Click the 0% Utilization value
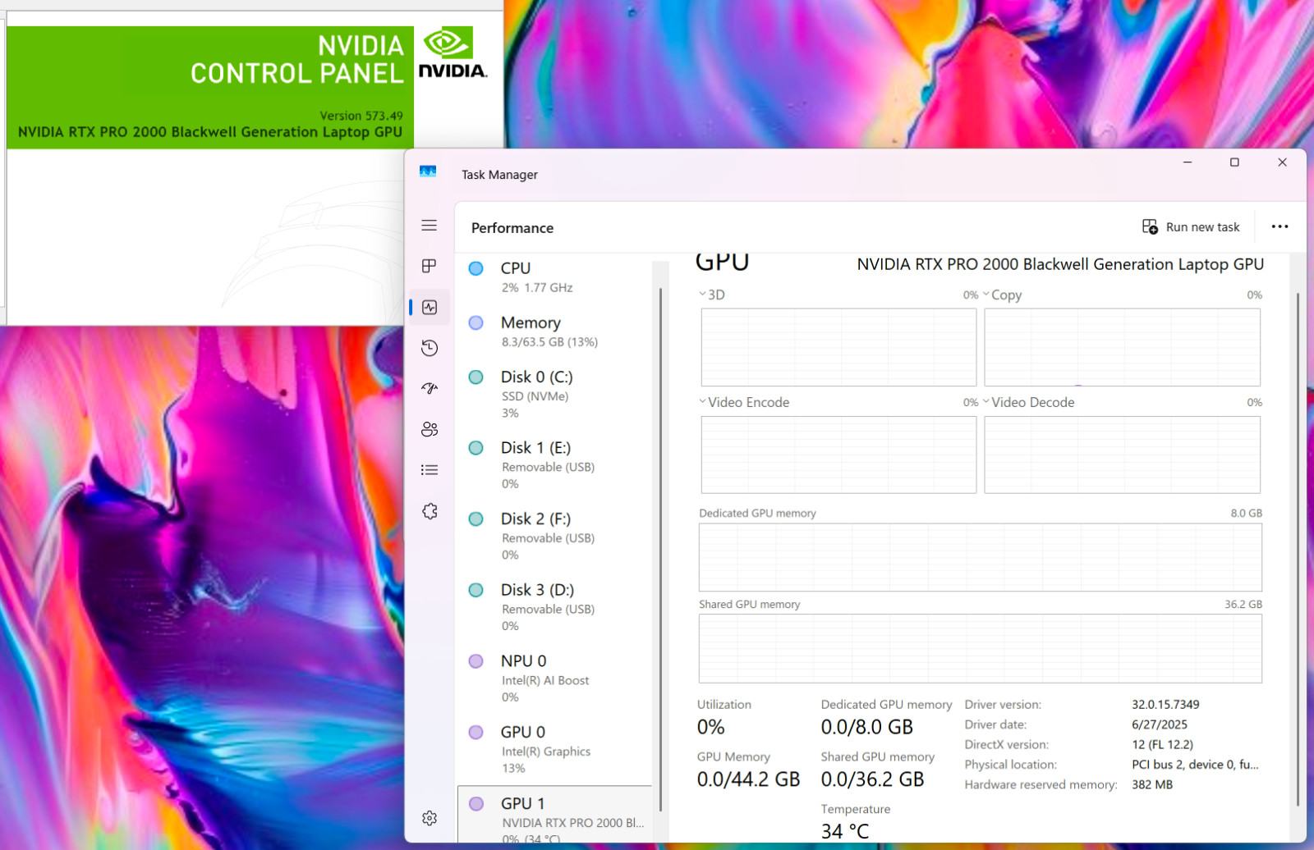1314x850 pixels. tap(711, 727)
